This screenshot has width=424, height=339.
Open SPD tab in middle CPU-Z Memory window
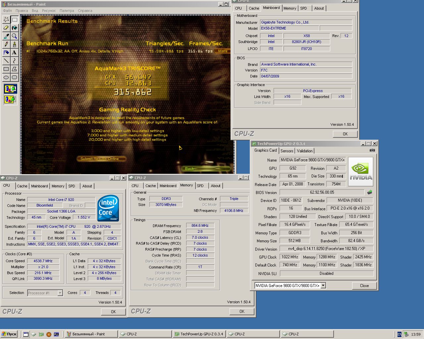[x=200, y=186]
